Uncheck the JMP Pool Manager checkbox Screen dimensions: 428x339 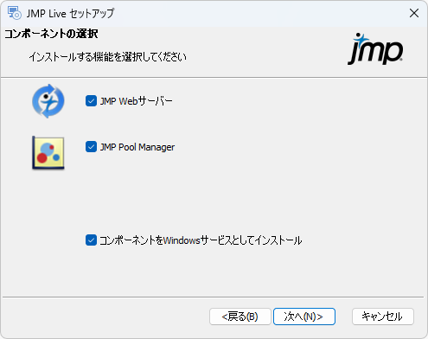(91, 147)
